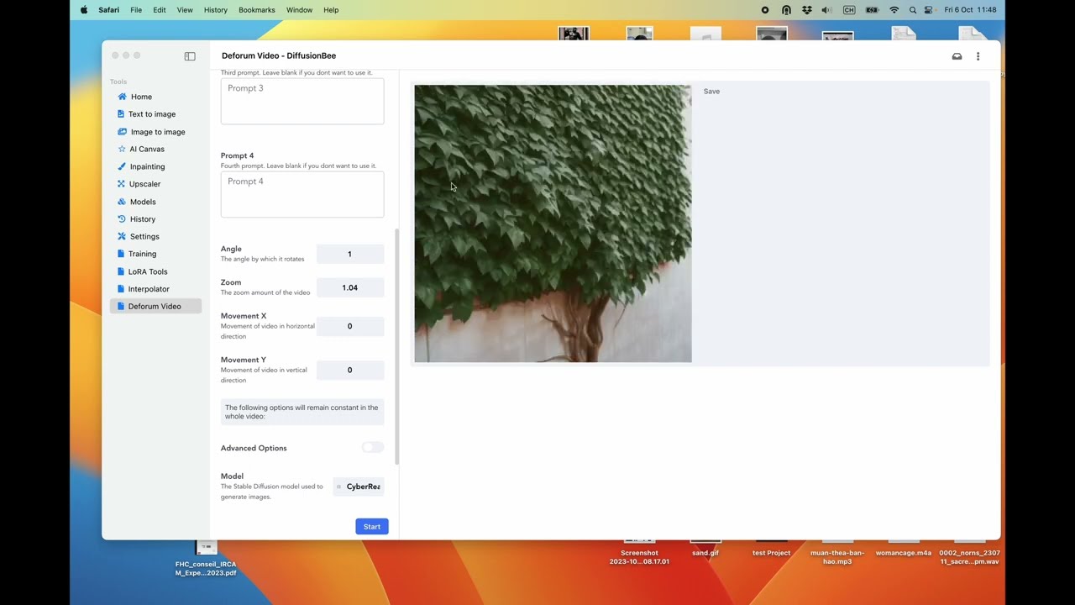The width and height of the screenshot is (1075, 605).
Task: Open the inbox tray icon in header
Action: [x=957, y=56]
